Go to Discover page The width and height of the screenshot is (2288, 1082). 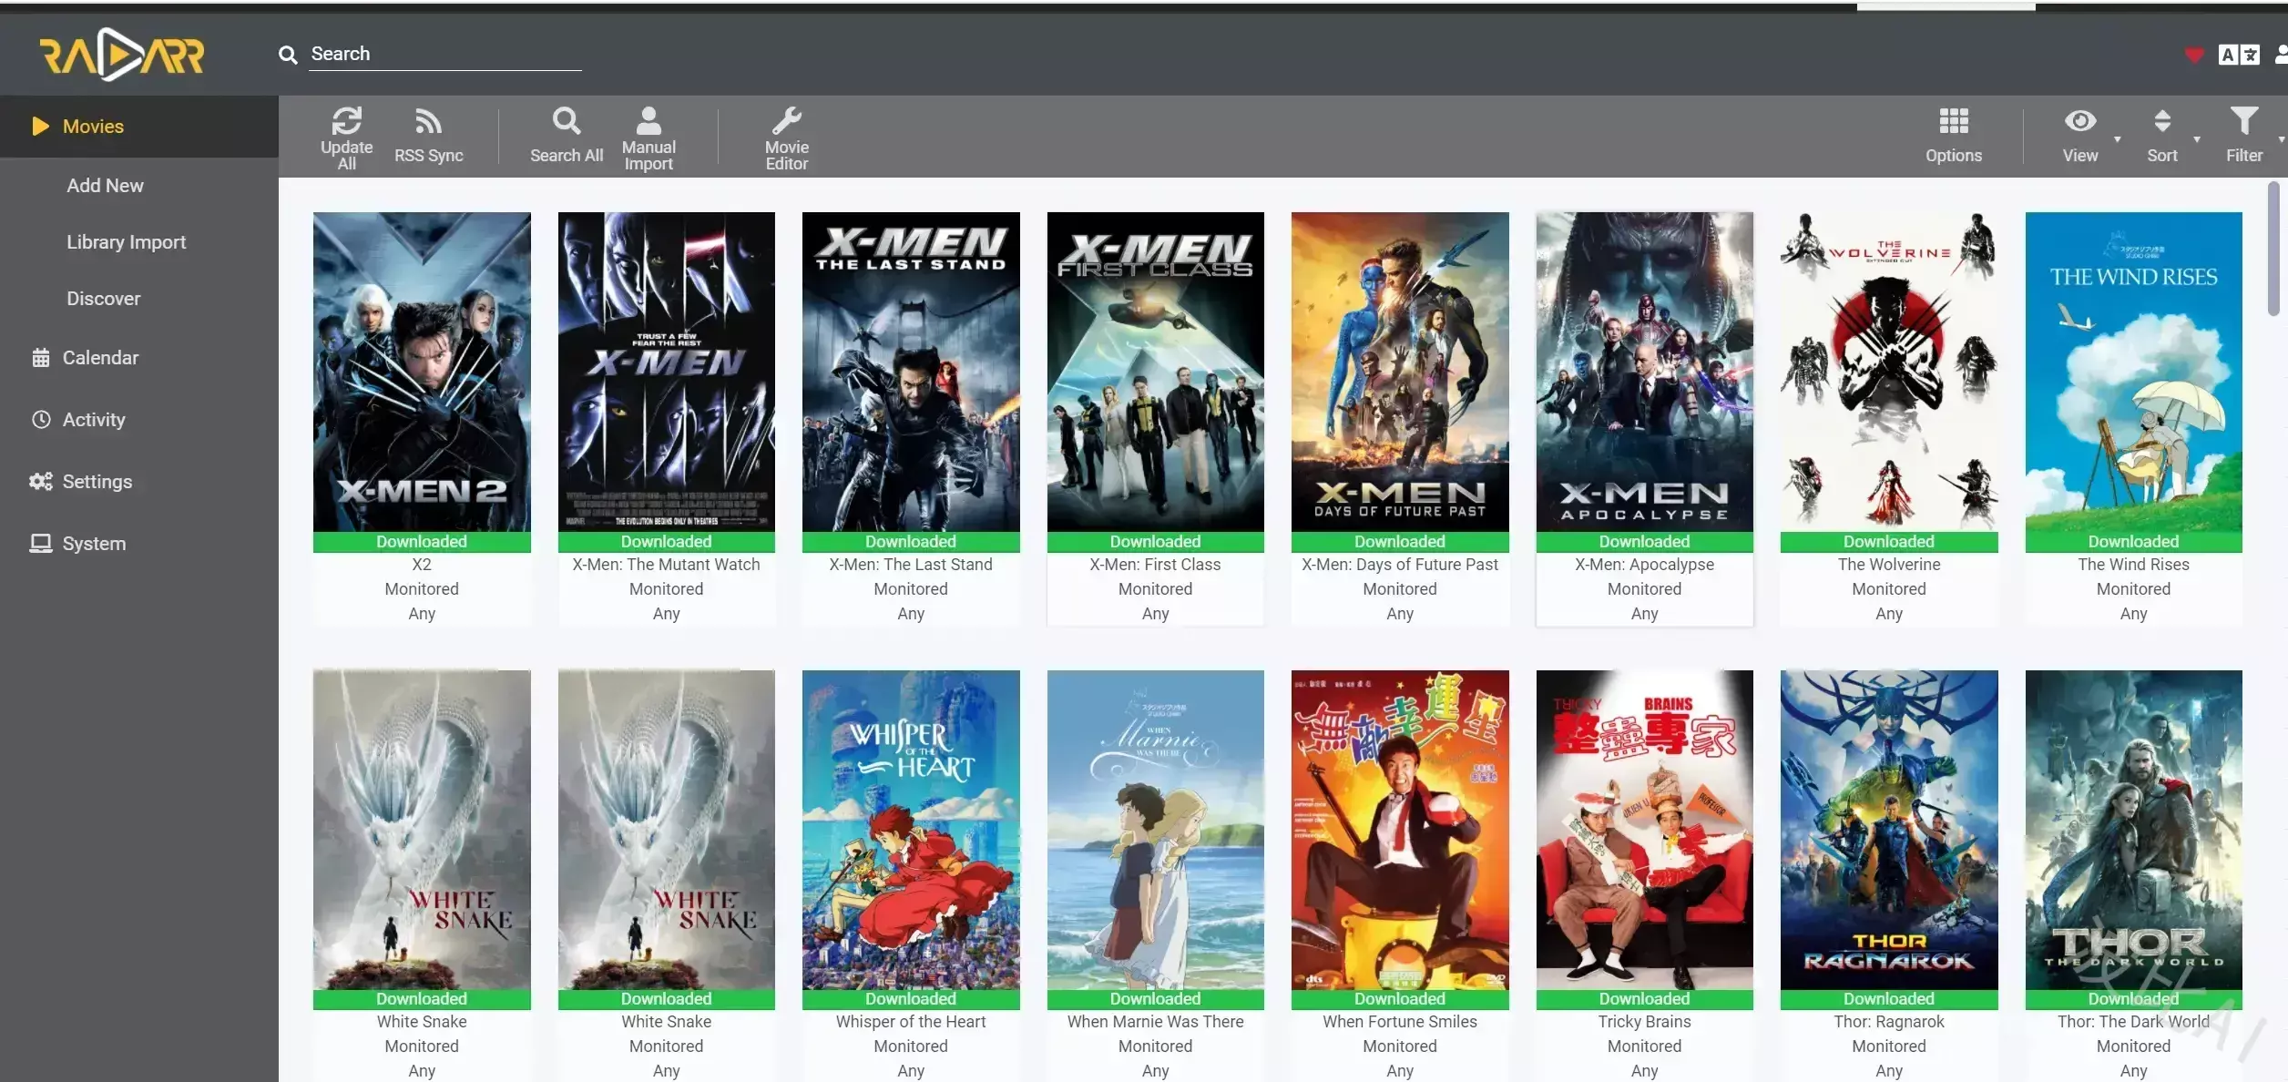[x=103, y=299]
